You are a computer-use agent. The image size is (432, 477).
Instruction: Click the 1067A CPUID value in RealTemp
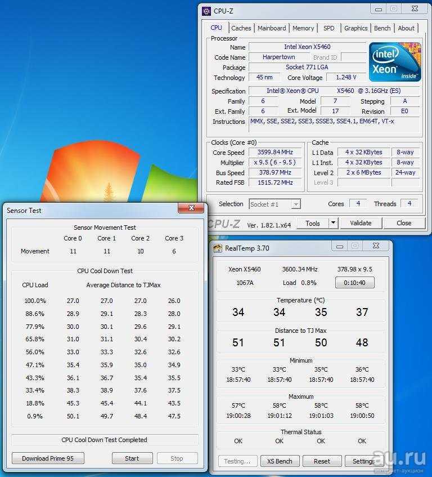pyautogui.click(x=245, y=283)
